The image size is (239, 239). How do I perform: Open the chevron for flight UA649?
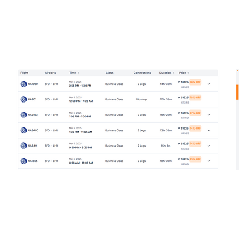point(209,146)
